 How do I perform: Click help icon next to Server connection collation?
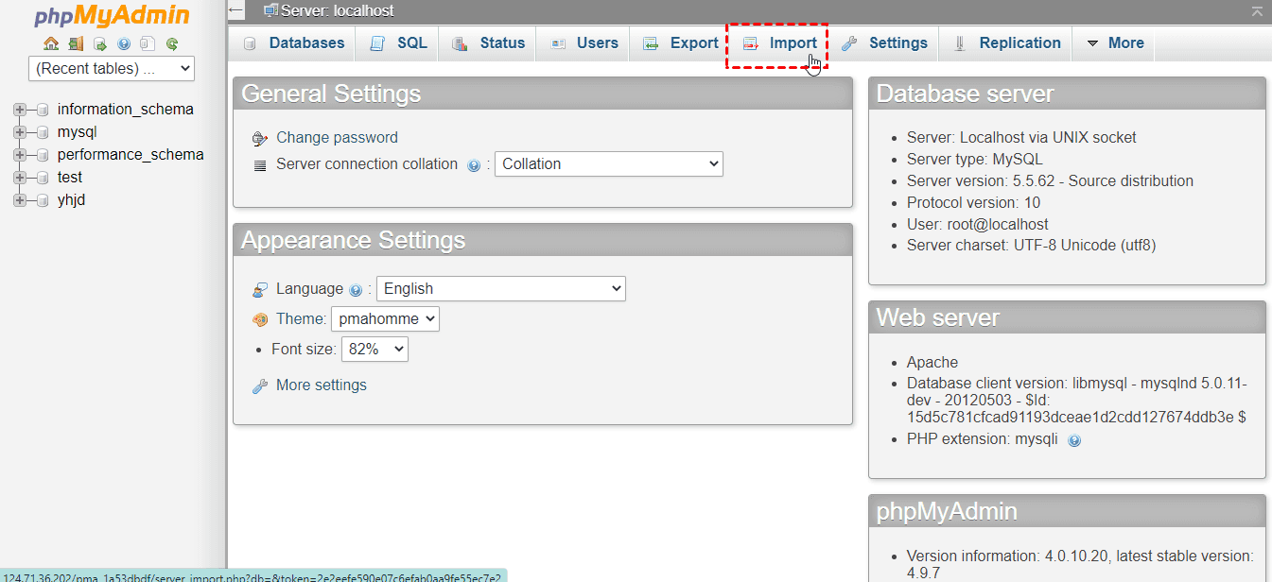tap(474, 165)
